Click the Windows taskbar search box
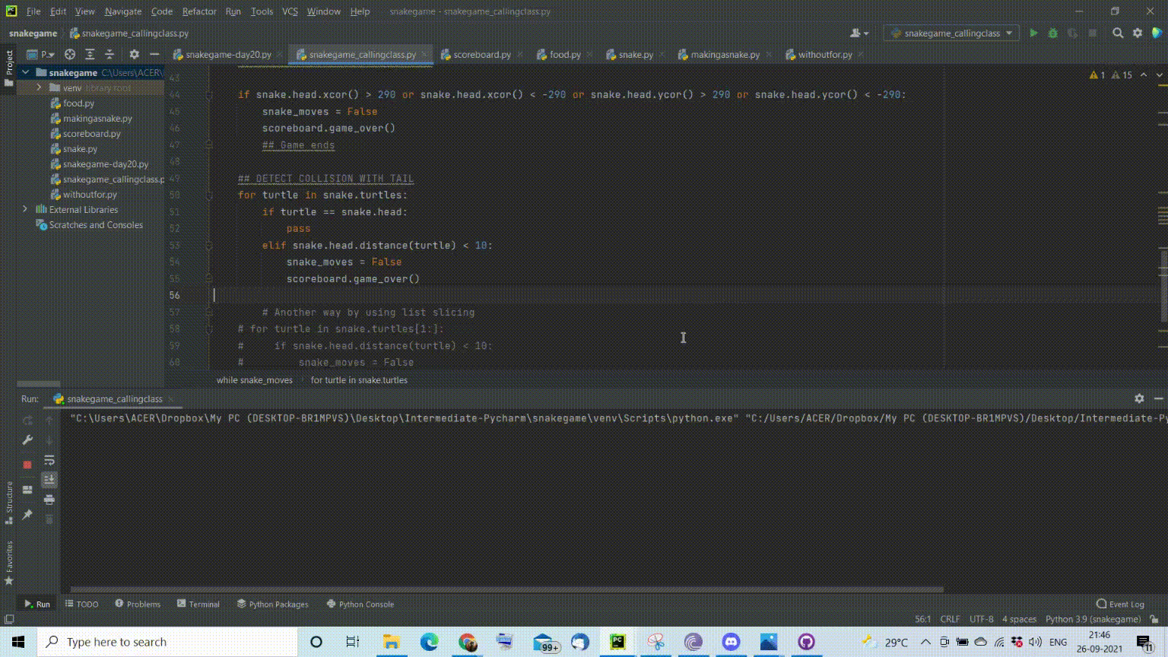The image size is (1168, 657). coord(167,642)
